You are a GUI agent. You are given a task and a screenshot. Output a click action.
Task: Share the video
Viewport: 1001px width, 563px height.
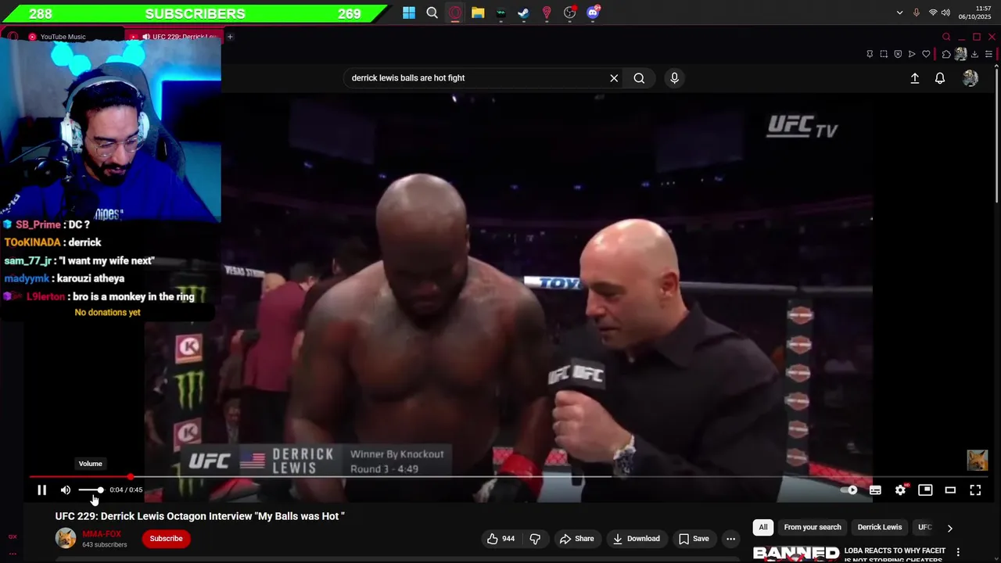(576, 539)
